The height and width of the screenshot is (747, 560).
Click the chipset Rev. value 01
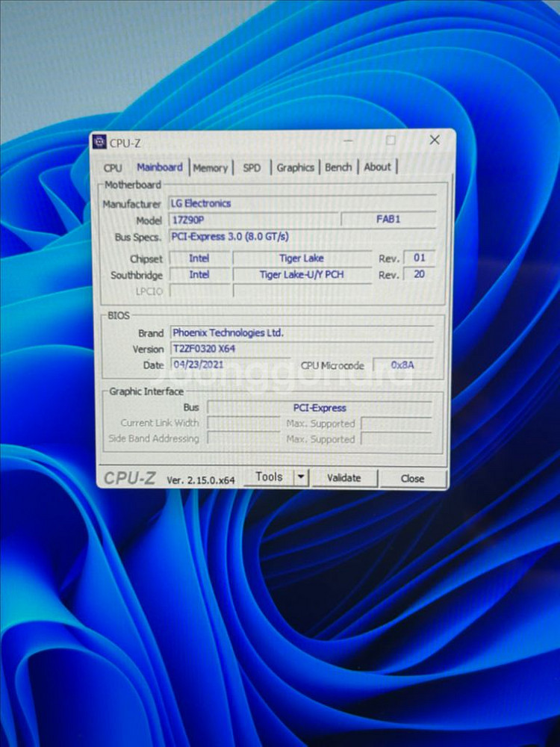[x=419, y=258]
